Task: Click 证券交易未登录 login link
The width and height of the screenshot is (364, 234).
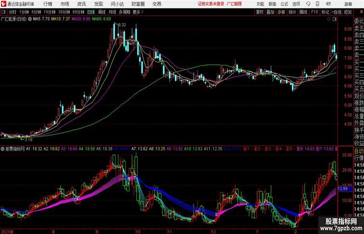Action: click(x=211, y=4)
